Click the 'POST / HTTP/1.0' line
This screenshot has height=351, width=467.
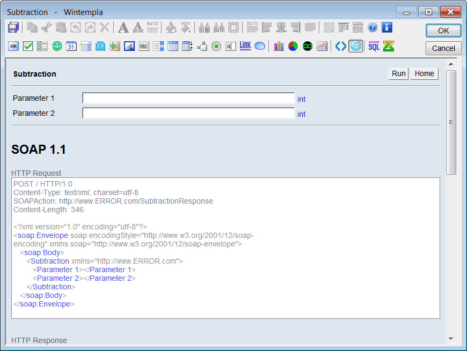point(43,184)
